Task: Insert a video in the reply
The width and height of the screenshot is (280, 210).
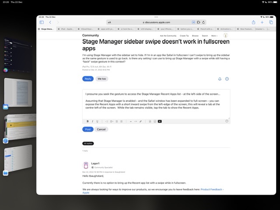Action: pyautogui.click(x=160, y=121)
